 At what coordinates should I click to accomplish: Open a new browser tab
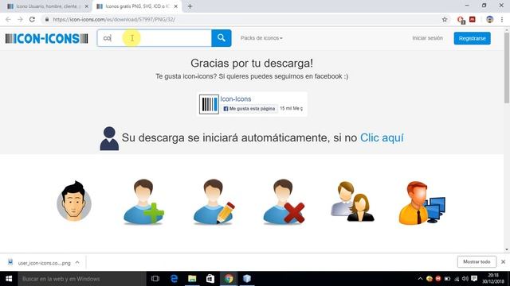(190, 6)
